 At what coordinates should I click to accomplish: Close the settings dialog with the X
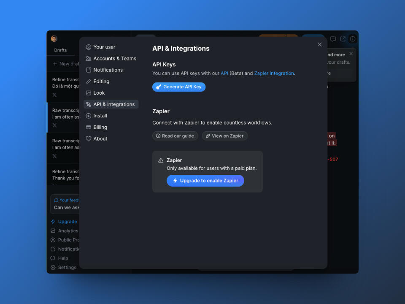point(319,45)
